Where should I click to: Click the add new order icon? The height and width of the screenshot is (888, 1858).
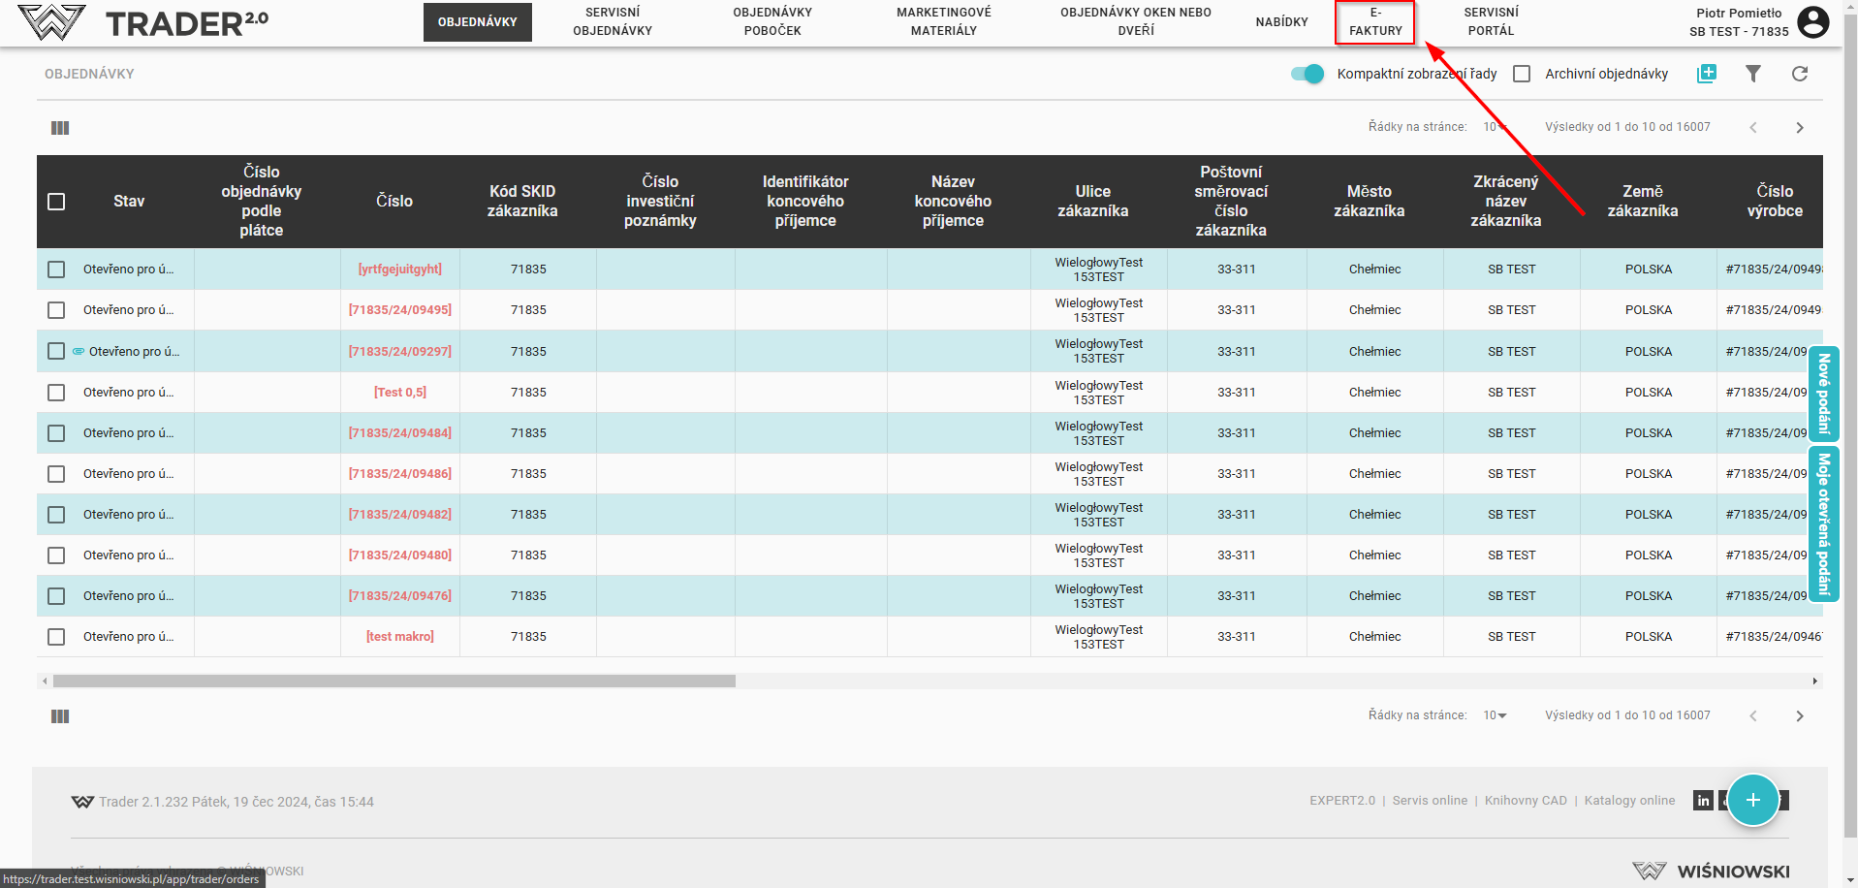pyautogui.click(x=1706, y=74)
